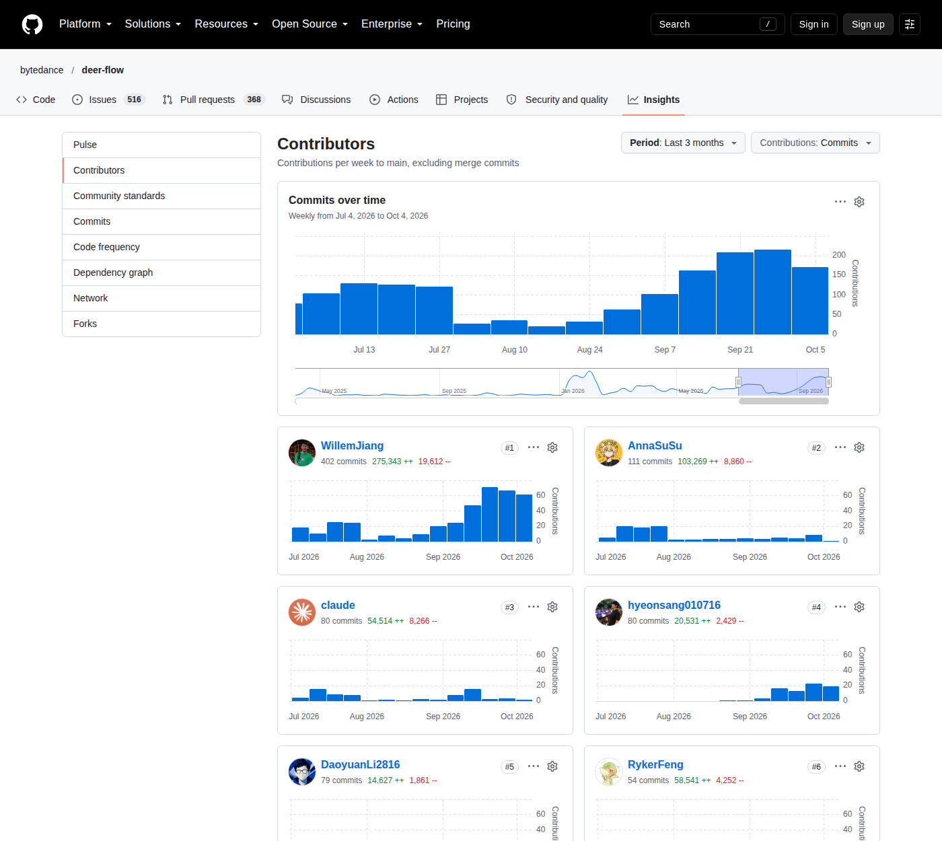Open gear settings for Commits over time chart
942x841 pixels.
859,202
